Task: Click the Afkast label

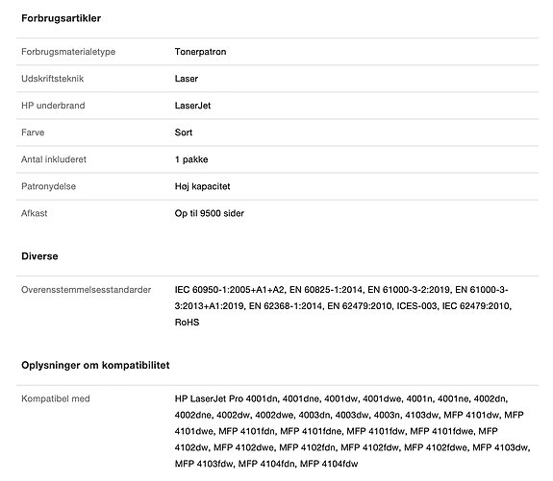Action: tap(35, 213)
